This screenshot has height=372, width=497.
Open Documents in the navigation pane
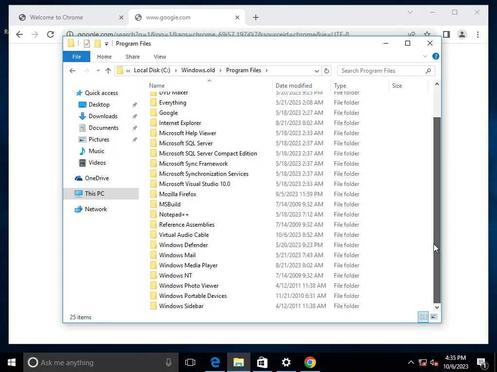coord(103,128)
